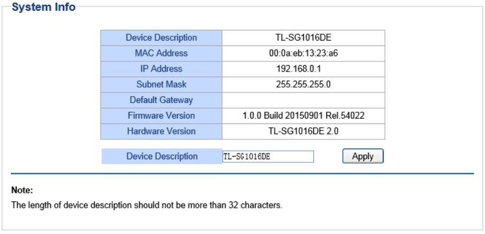The width and height of the screenshot is (485, 234).
Task: Click the MAC Address row label
Action: coord(161,53)
